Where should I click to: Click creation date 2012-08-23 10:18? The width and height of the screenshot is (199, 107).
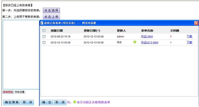[x=60, y=37]
